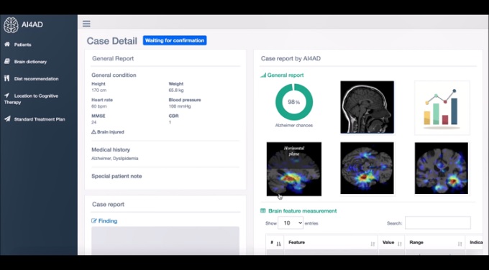Open the Brain dictionary menu item
The image size is (489, 270).
coord(30,62)
